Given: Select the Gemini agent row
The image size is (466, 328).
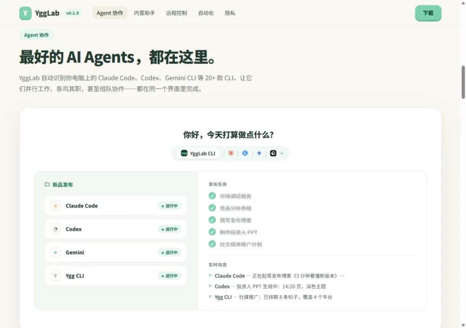Looking at the screenshot, I should coord(116,252).
